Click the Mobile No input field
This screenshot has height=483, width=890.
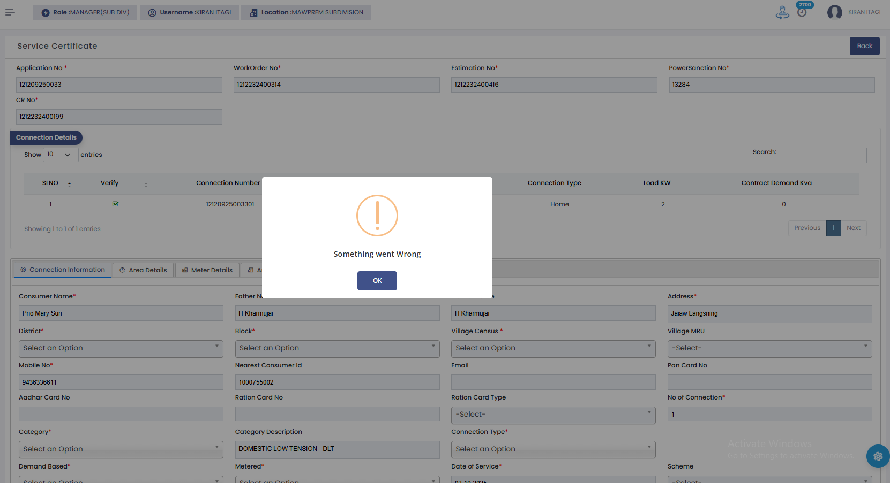tap(121, 382)
